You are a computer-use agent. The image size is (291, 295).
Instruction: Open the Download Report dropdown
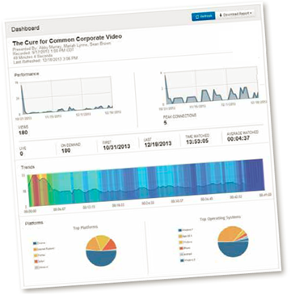236,14
